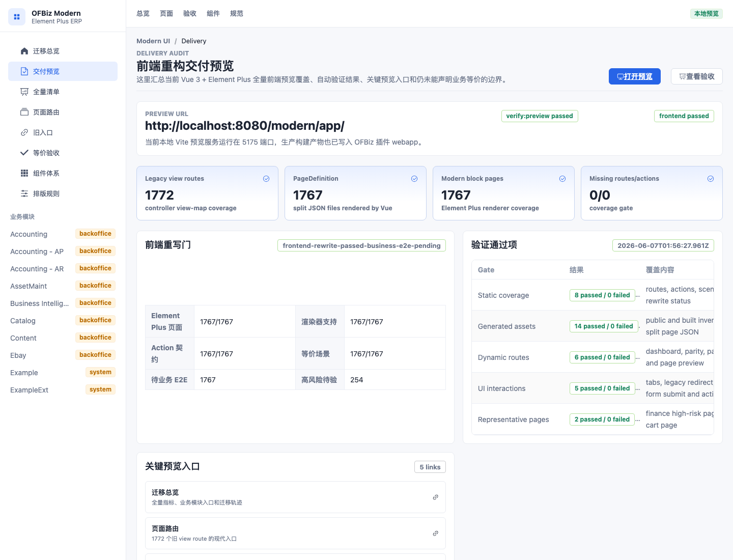Click the 6 passed / 0 failed result tag
This screenshot has height=560, width=733.
point(602,357)
